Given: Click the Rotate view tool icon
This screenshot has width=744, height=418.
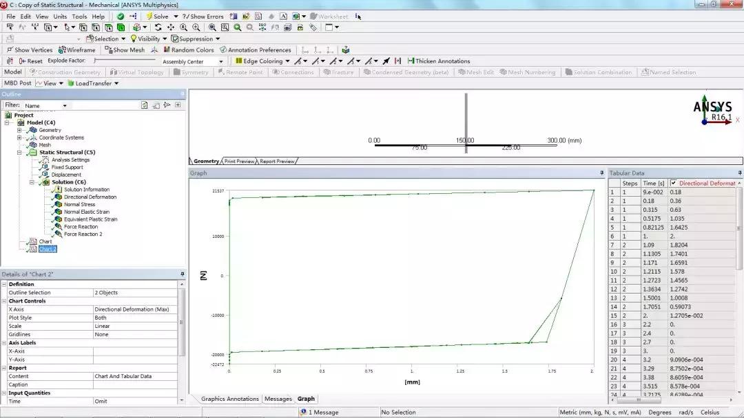Looking at the screenshot, I should (x=158, y=27).
